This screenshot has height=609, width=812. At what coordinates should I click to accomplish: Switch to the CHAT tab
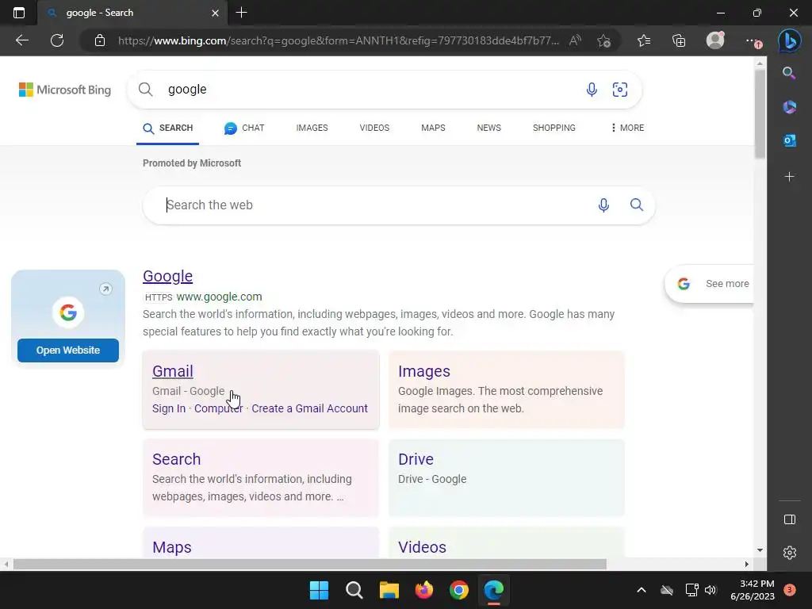(x=244, y=128)
